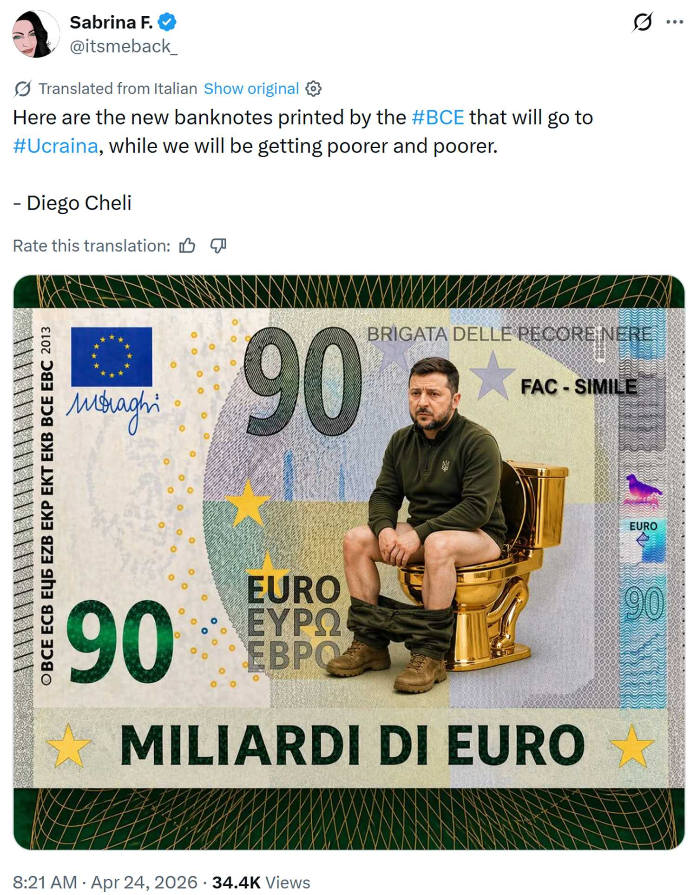Open Sabrina F.'s profile avatar

pos(36,34)
